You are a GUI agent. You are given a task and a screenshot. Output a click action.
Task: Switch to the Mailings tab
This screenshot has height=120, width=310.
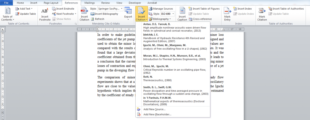90,3
